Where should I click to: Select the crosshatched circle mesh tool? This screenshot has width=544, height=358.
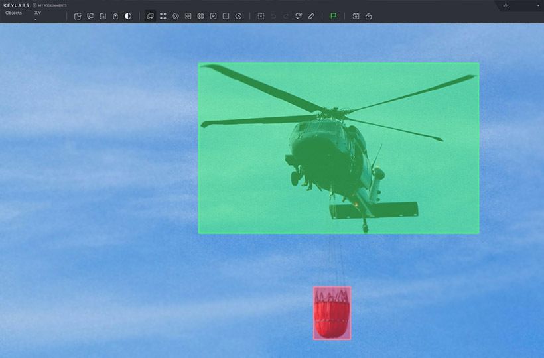click(x=201, y=16)
